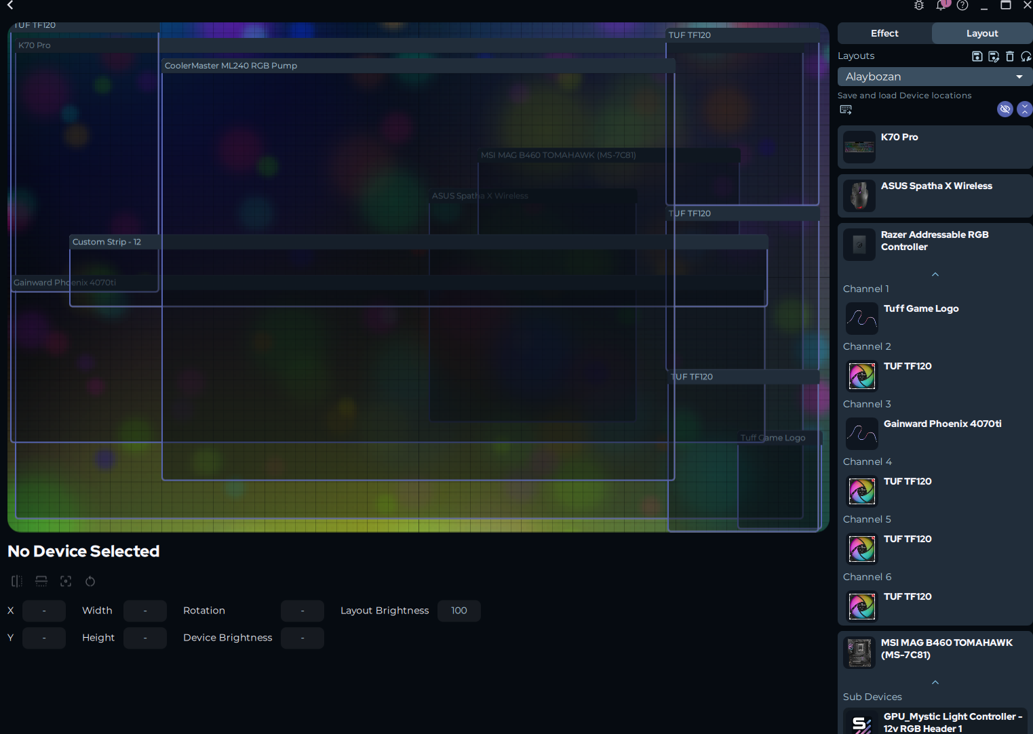This screenshot has width=1033, height=734.
Task: Click the reset layout wrench icon
Action: [x=1026, y=56]
